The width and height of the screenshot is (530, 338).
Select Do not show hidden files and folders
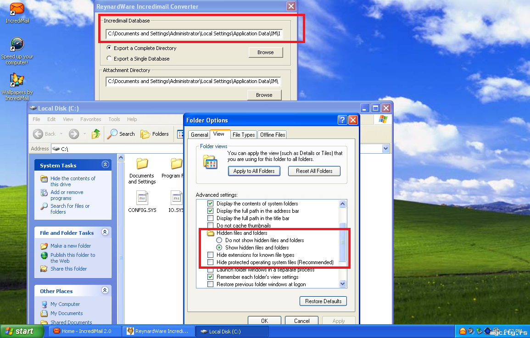click(x=219, y=240)
